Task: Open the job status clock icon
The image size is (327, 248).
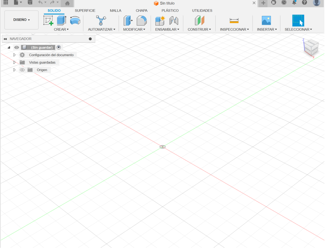Action: (x=284, y=2)
